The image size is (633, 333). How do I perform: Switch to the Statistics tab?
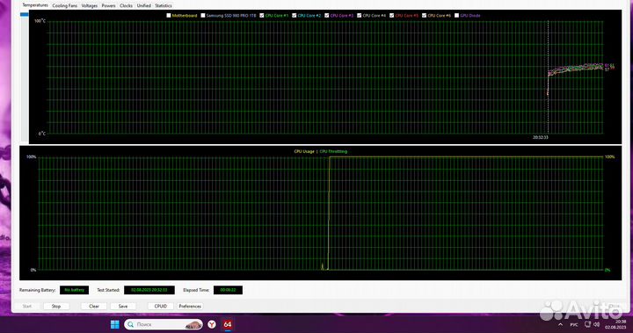164,5
